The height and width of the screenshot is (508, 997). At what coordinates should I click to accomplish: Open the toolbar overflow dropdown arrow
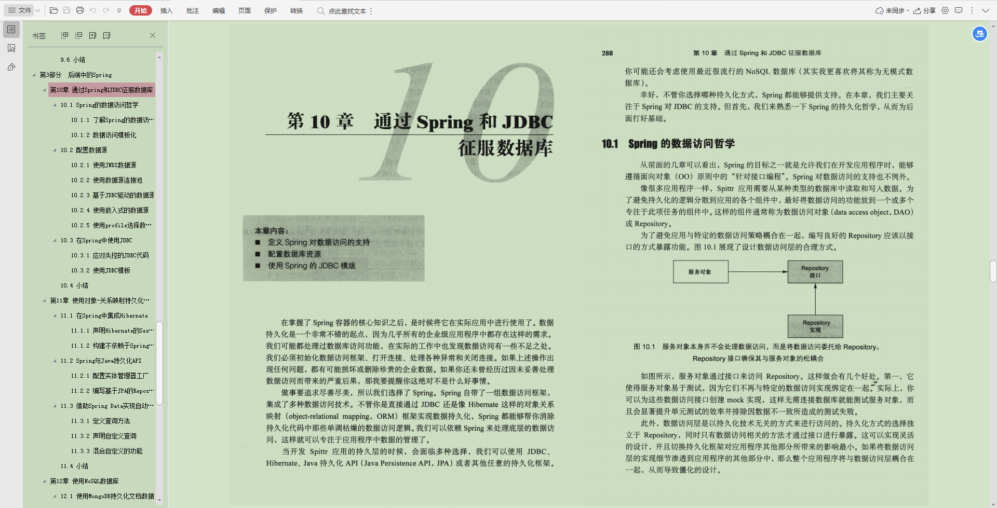[x=120, y=10]
